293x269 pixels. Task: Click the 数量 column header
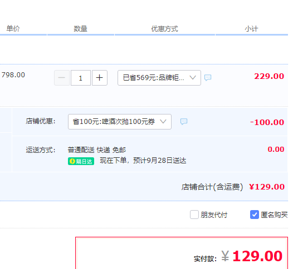tap(80, 29)
